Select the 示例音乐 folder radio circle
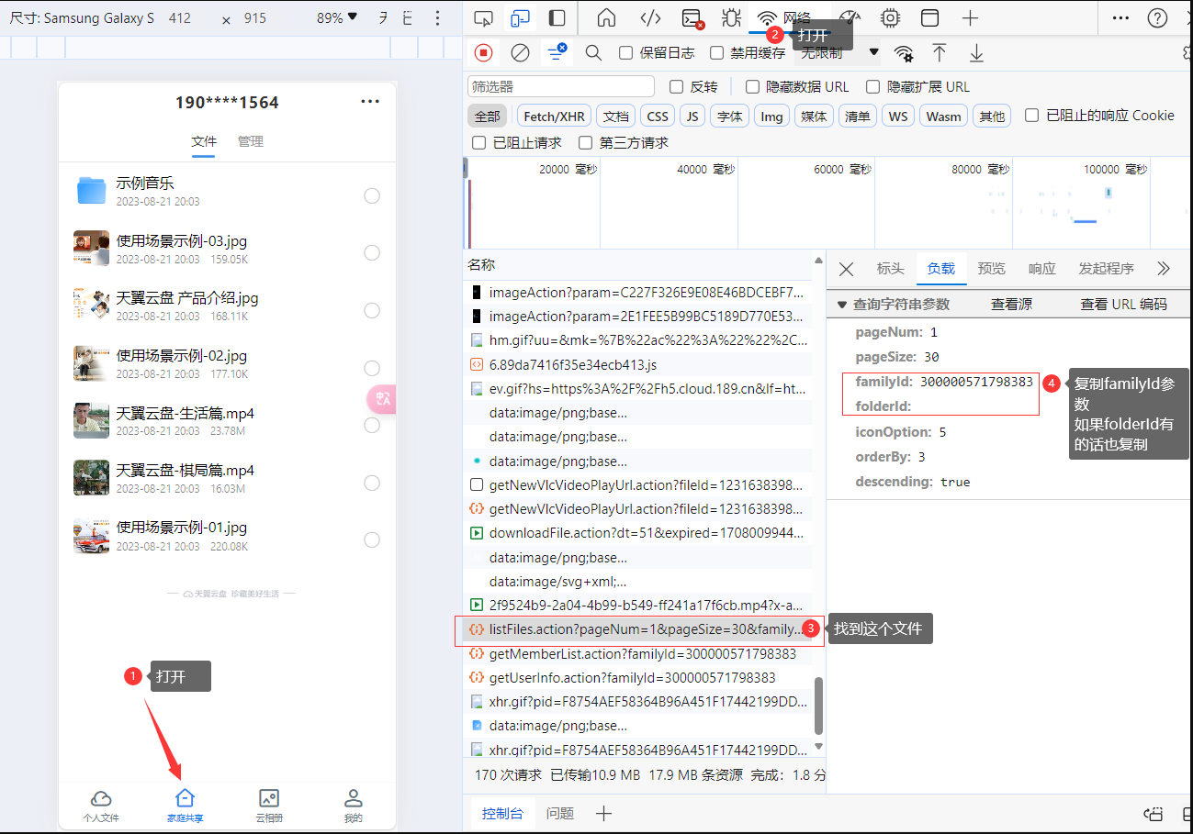 pyautogui.click(x=372, y=195)
